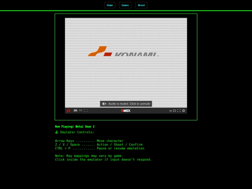Viewport: 252px width, 189px height.
Task: Unmute audio via the muted notice
Action: click(x=126, y=104)
